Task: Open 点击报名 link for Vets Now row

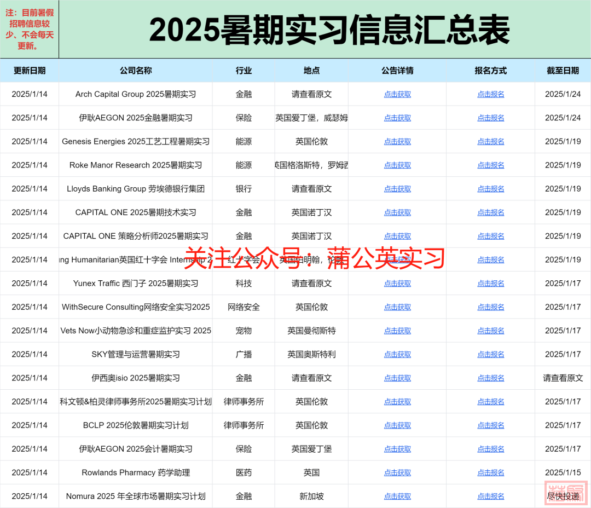Action: click(490, 331)
